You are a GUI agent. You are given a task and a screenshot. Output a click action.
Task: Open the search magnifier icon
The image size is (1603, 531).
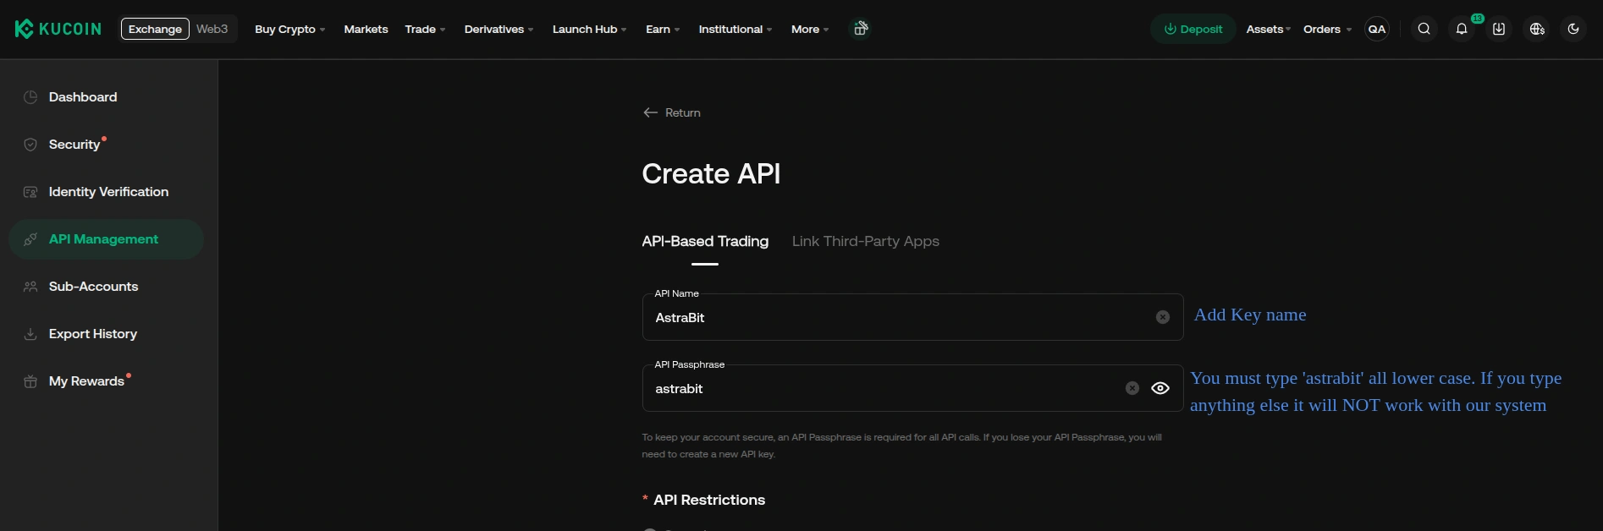1424,29
